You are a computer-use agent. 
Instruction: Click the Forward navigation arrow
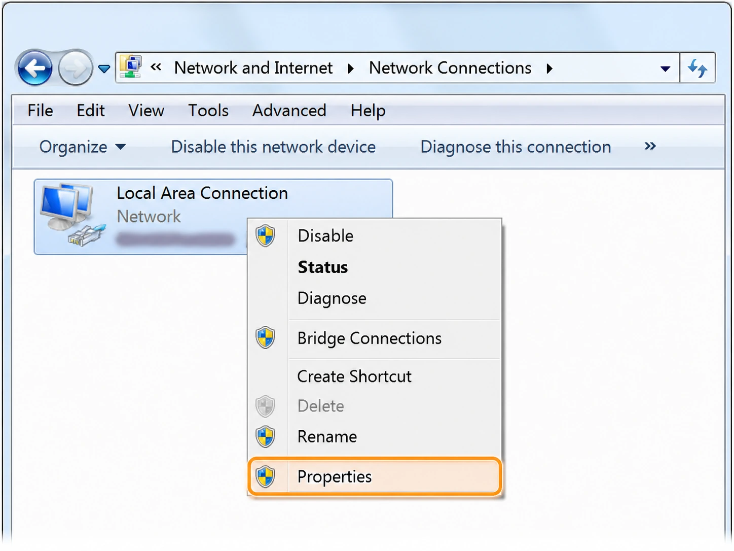(75, 67)
